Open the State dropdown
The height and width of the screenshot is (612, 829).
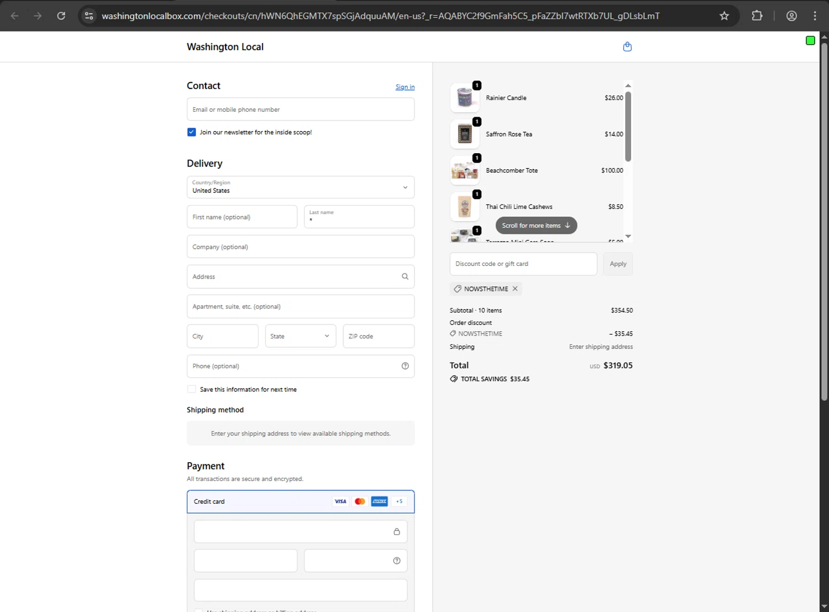click(301, 336)
